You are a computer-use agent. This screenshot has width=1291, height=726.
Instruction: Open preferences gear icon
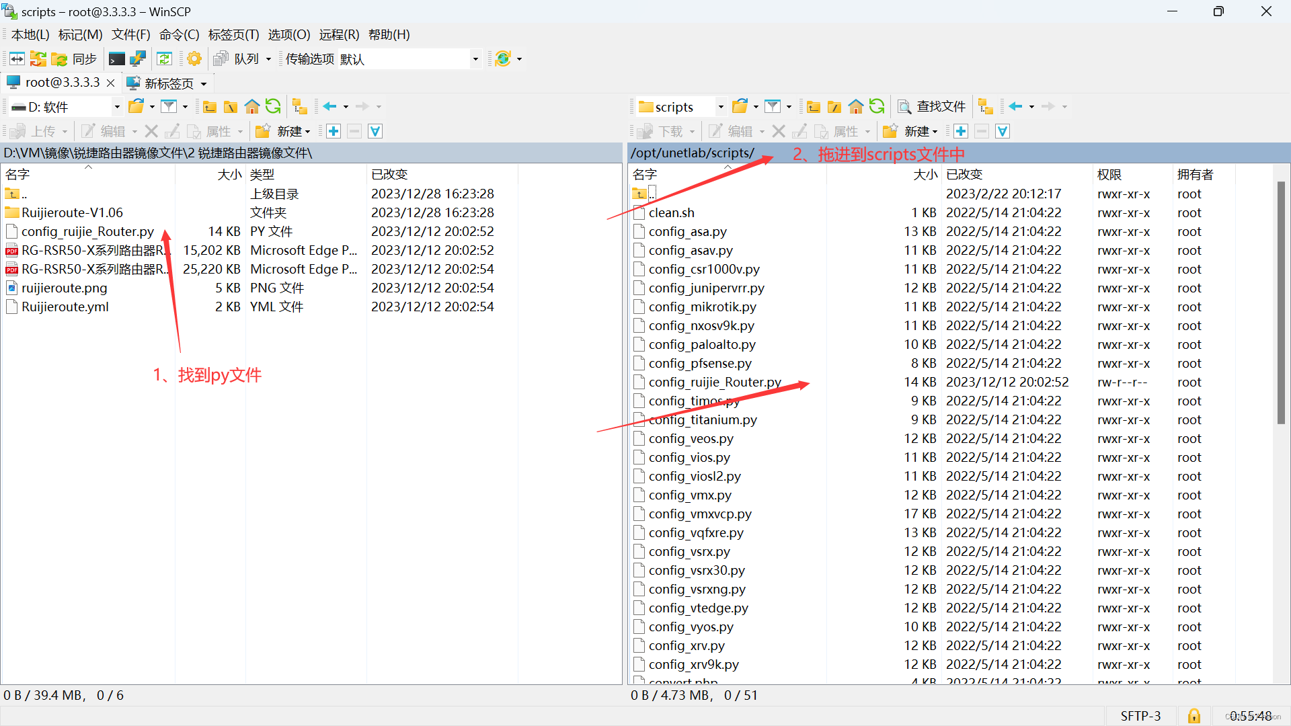[x=194, y=59]
